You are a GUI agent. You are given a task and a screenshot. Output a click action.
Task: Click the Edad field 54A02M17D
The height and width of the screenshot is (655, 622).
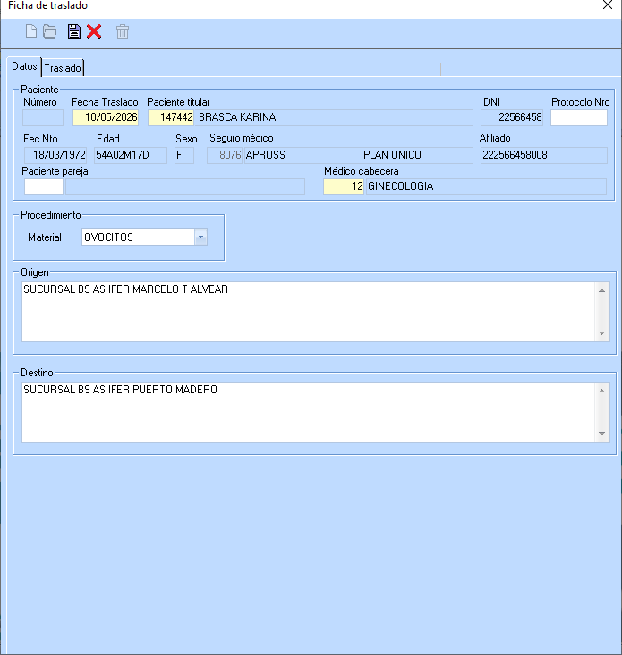(131, 155)
